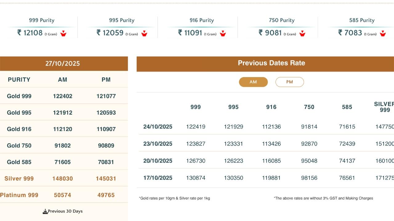Click red down arrow beside 916 Purity rate
The width and height of the screenshot is (394, 221).
tap(223, 33)
